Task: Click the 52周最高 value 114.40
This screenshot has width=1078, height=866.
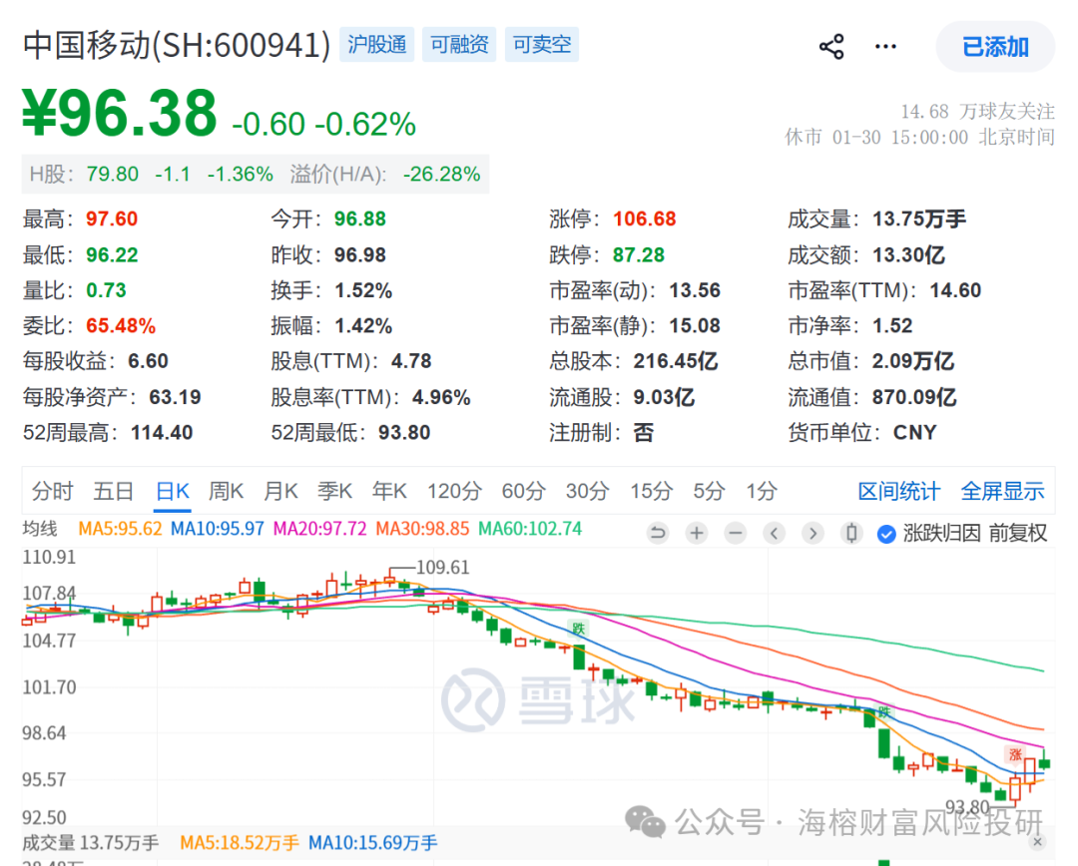Action: pyautogui.click(x=162, y=432)
